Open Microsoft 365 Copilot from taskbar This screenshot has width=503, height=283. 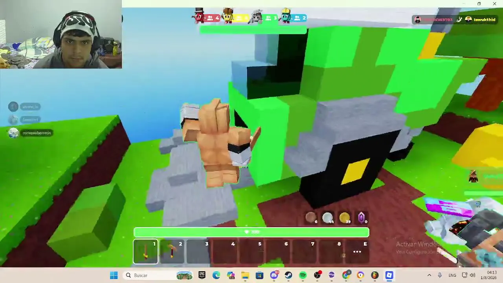(231, 276)
